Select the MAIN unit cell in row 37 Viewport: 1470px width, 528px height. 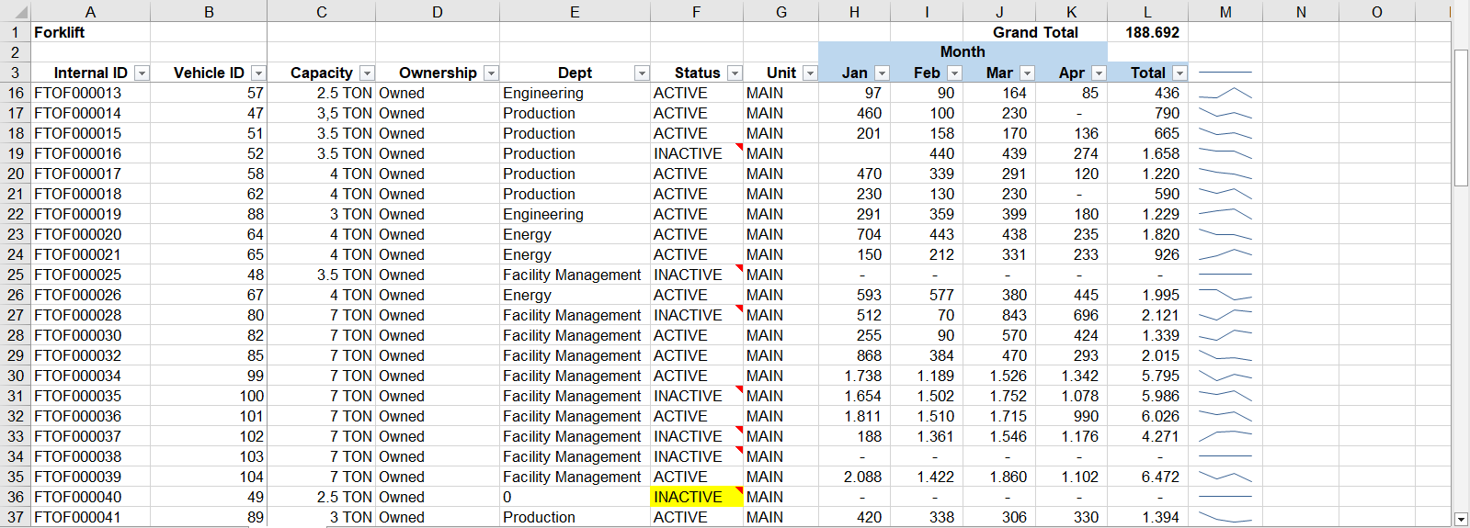coord(781,517)
